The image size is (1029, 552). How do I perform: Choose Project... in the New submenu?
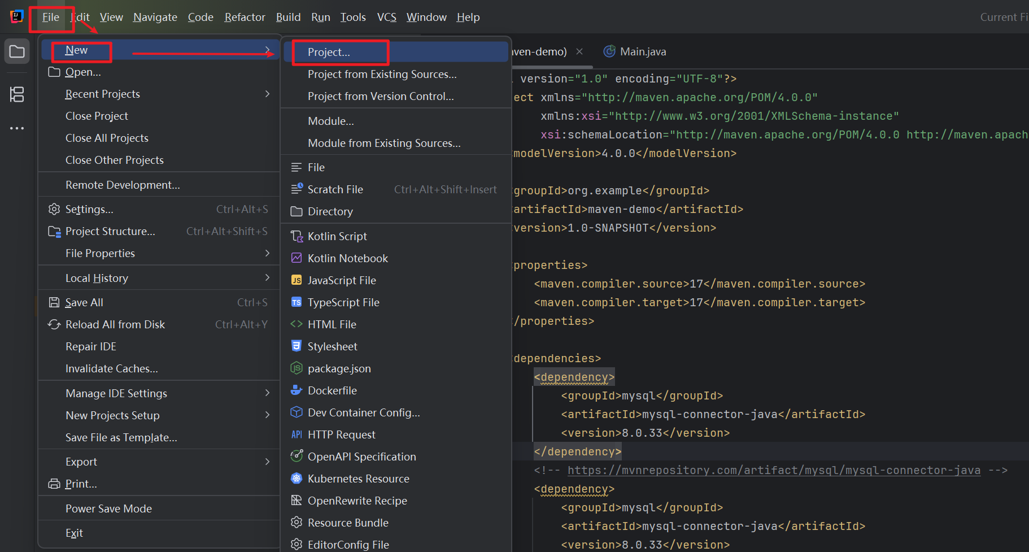click(x=396, y=52)
